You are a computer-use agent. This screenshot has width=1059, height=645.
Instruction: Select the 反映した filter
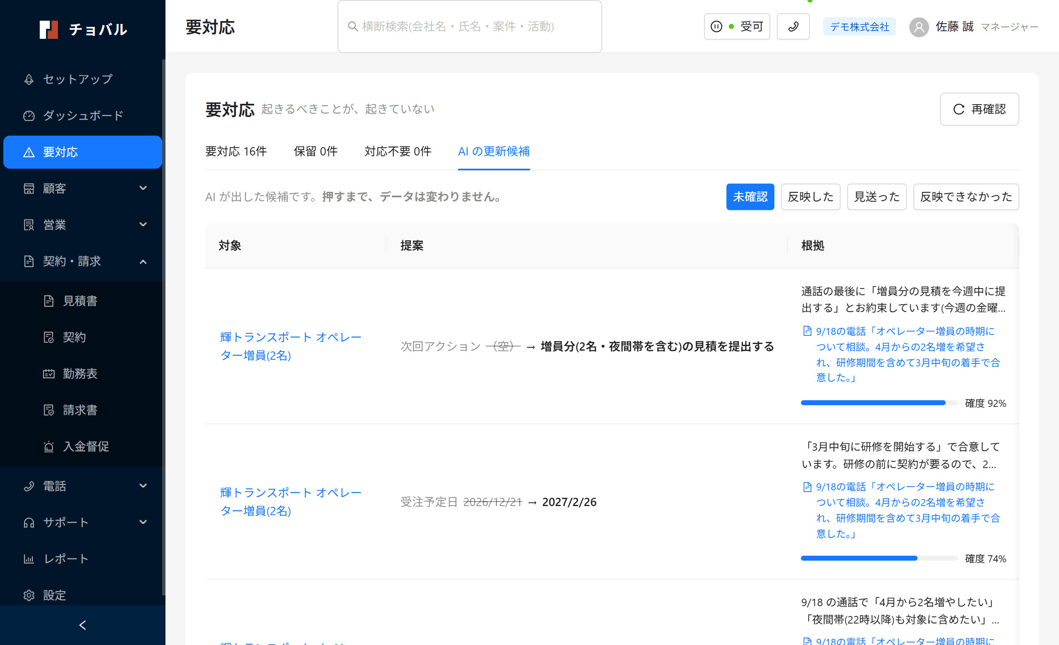coord(810,197)
